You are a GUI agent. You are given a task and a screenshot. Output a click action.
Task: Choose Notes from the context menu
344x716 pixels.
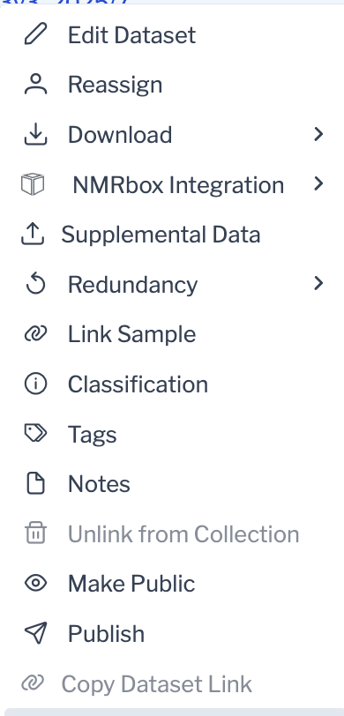point(172,483)
